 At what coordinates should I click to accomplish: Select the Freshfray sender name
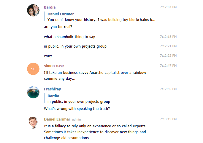[x=52, y=89]
